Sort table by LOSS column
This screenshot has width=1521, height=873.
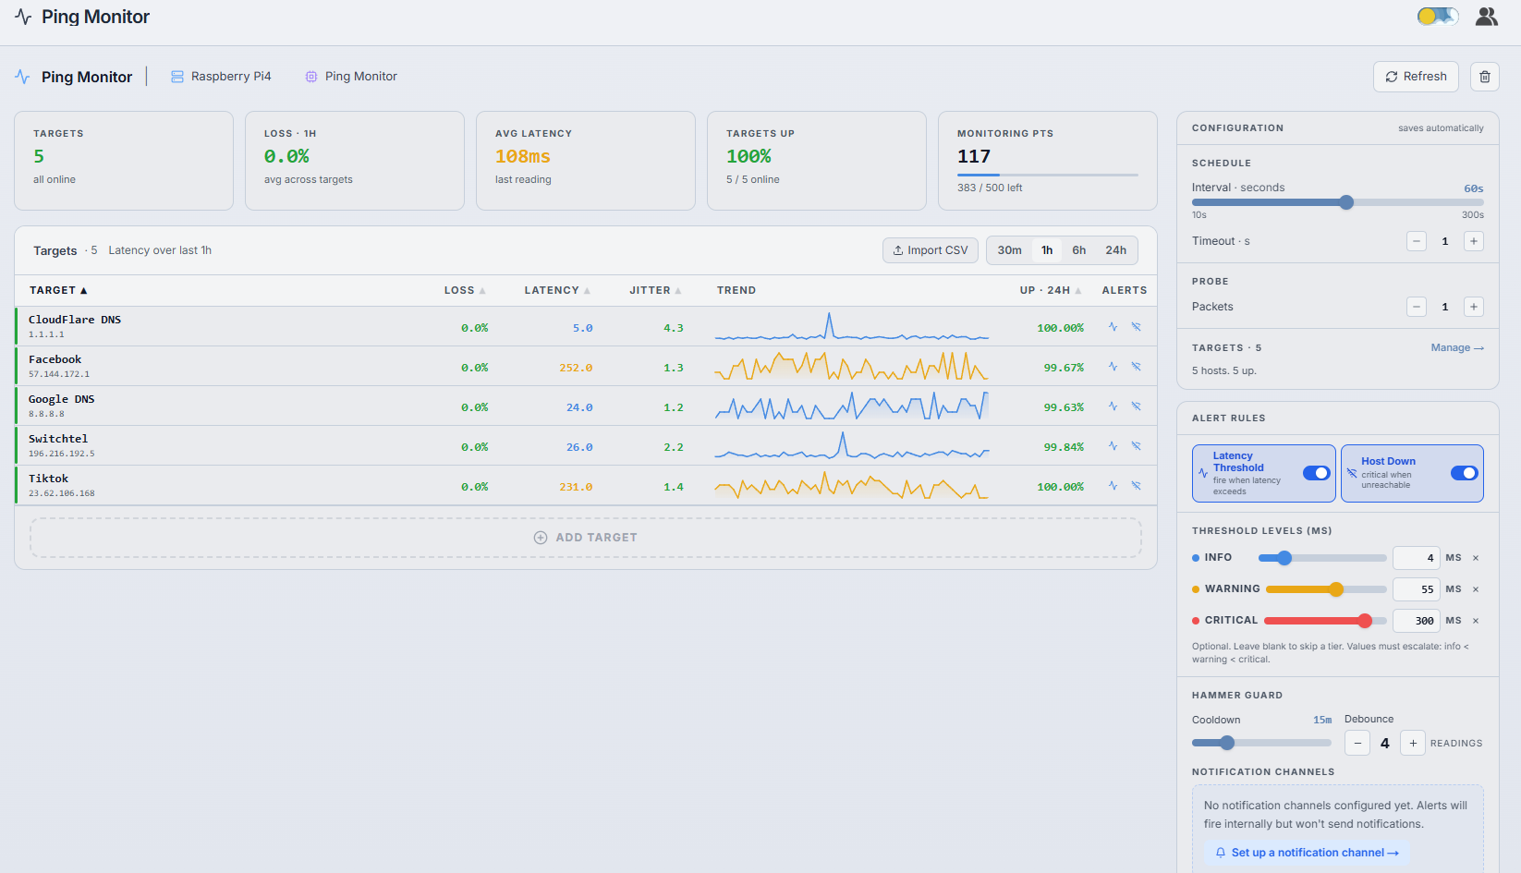[465, 290]
